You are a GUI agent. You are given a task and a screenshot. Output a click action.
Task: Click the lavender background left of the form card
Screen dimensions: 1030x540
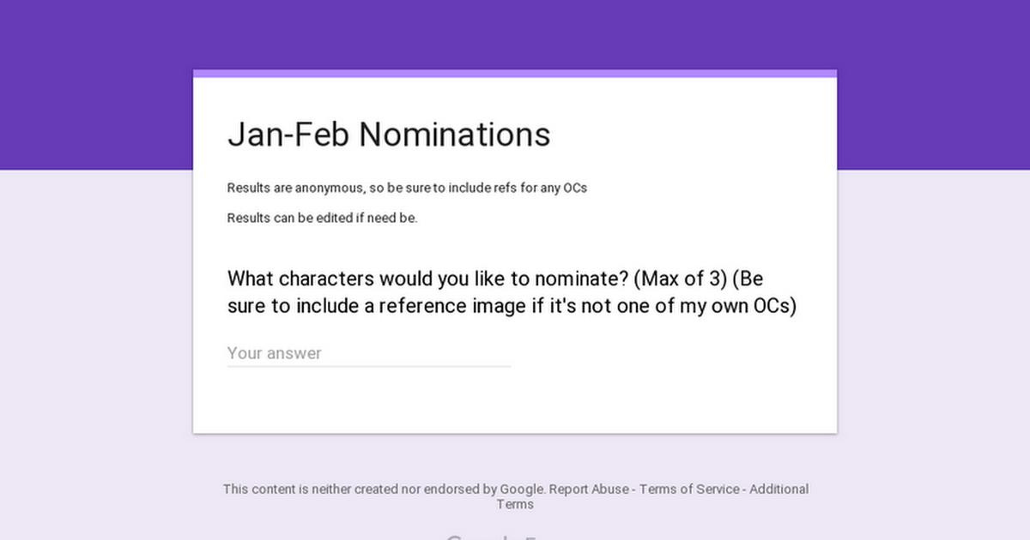(94, 343)
